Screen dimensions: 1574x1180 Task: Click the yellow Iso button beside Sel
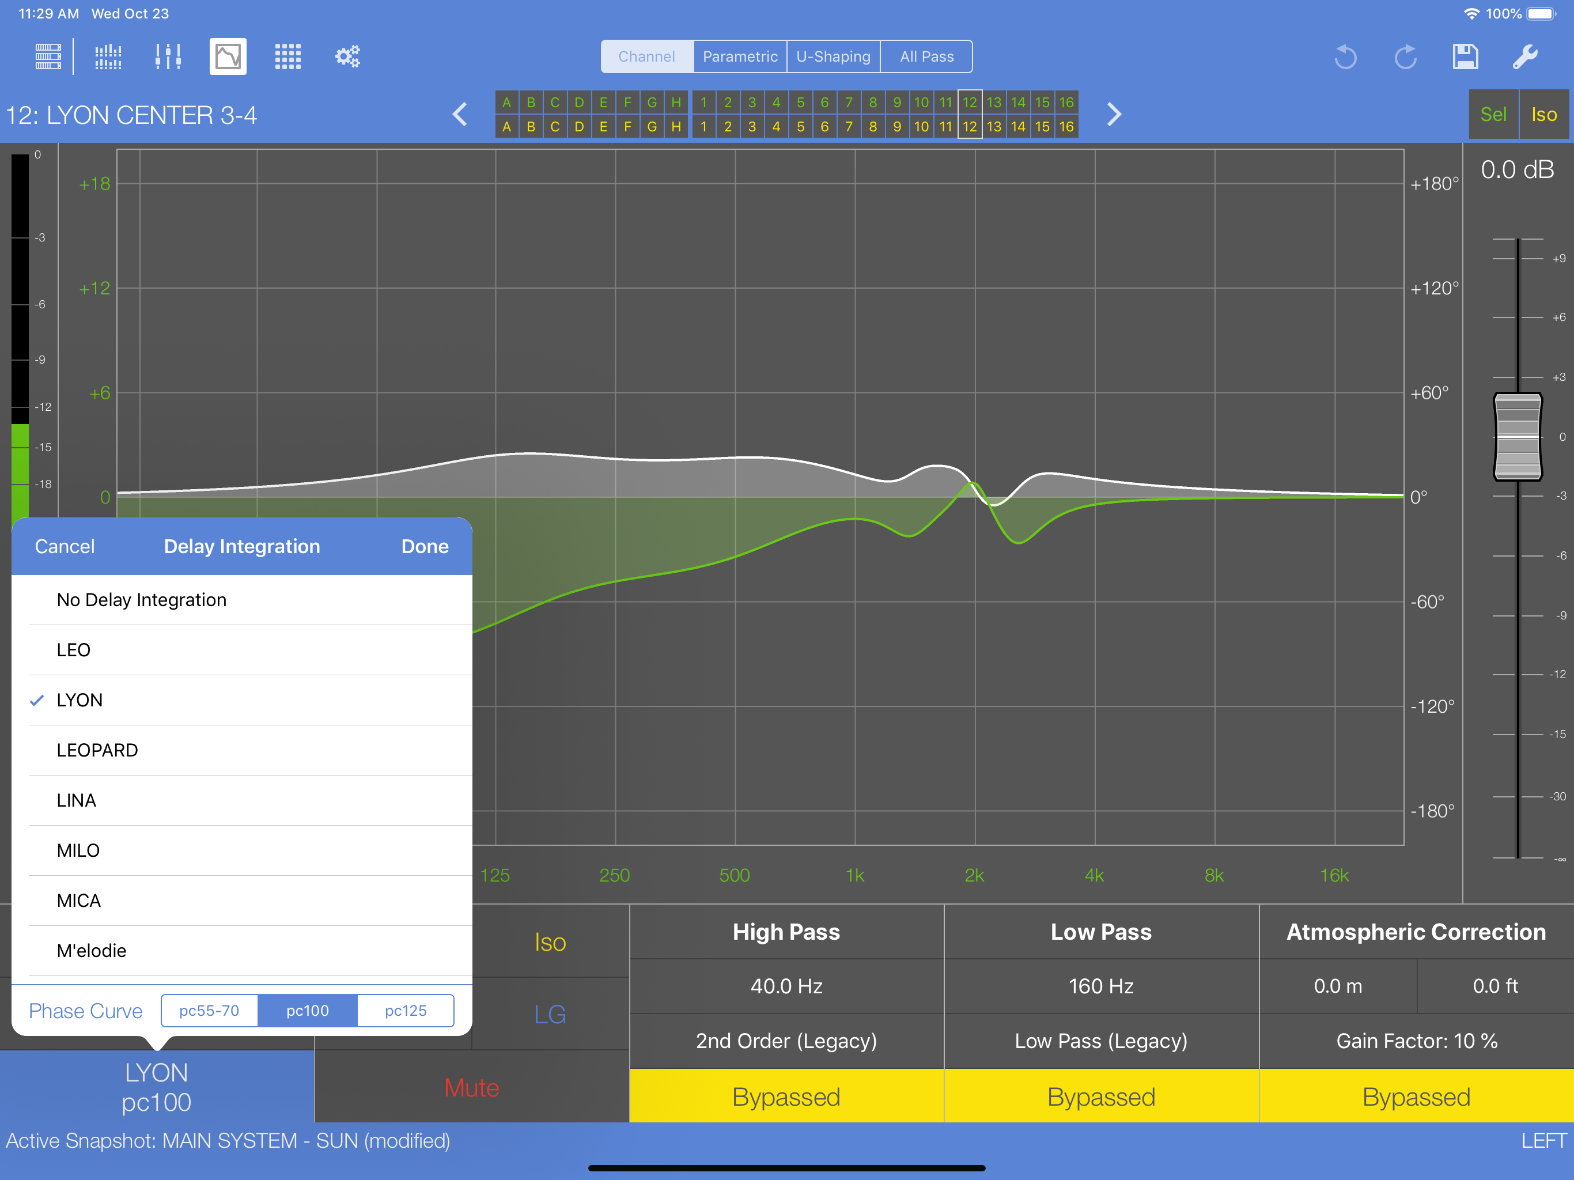pos(1544,114)
